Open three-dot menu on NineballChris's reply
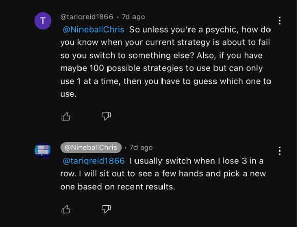The image size is (297, 227). [280, 151]
